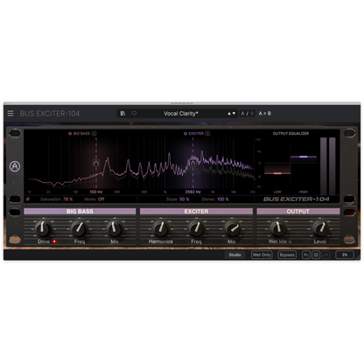Screen dimensions: 364x364
Task: Click the Big Bass Mix knob
Action: tap(115, 228)
